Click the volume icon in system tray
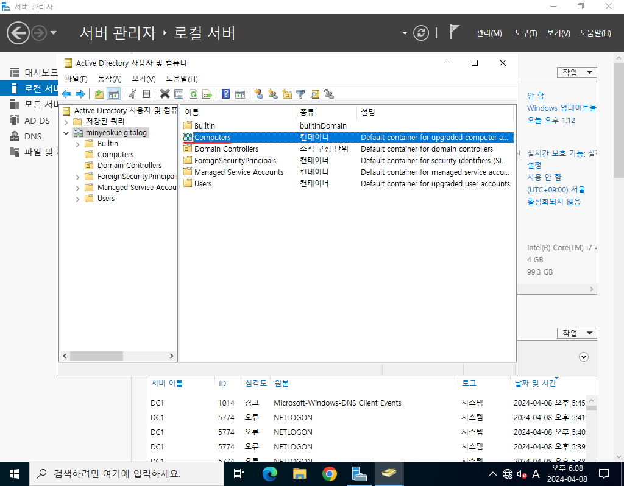Screen dimensions: 624x486 pos(522,474)
